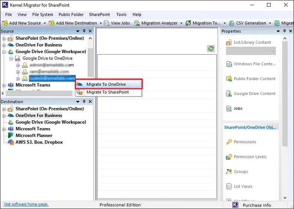Expand Destination OneDrive For Business node
Screen dimensions: 294x209
point(4,116)
